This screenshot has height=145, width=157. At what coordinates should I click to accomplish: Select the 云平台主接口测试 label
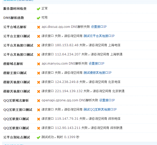(x=17, y=36)
